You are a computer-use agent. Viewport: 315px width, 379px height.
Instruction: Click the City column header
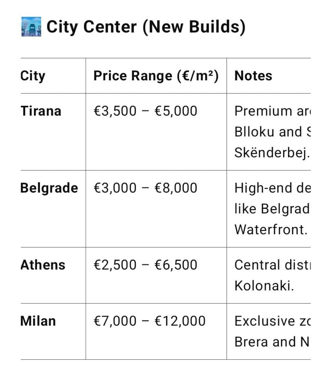click(33, 76)
